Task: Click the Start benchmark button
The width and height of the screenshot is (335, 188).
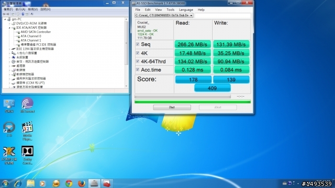Action: (172, 107)
